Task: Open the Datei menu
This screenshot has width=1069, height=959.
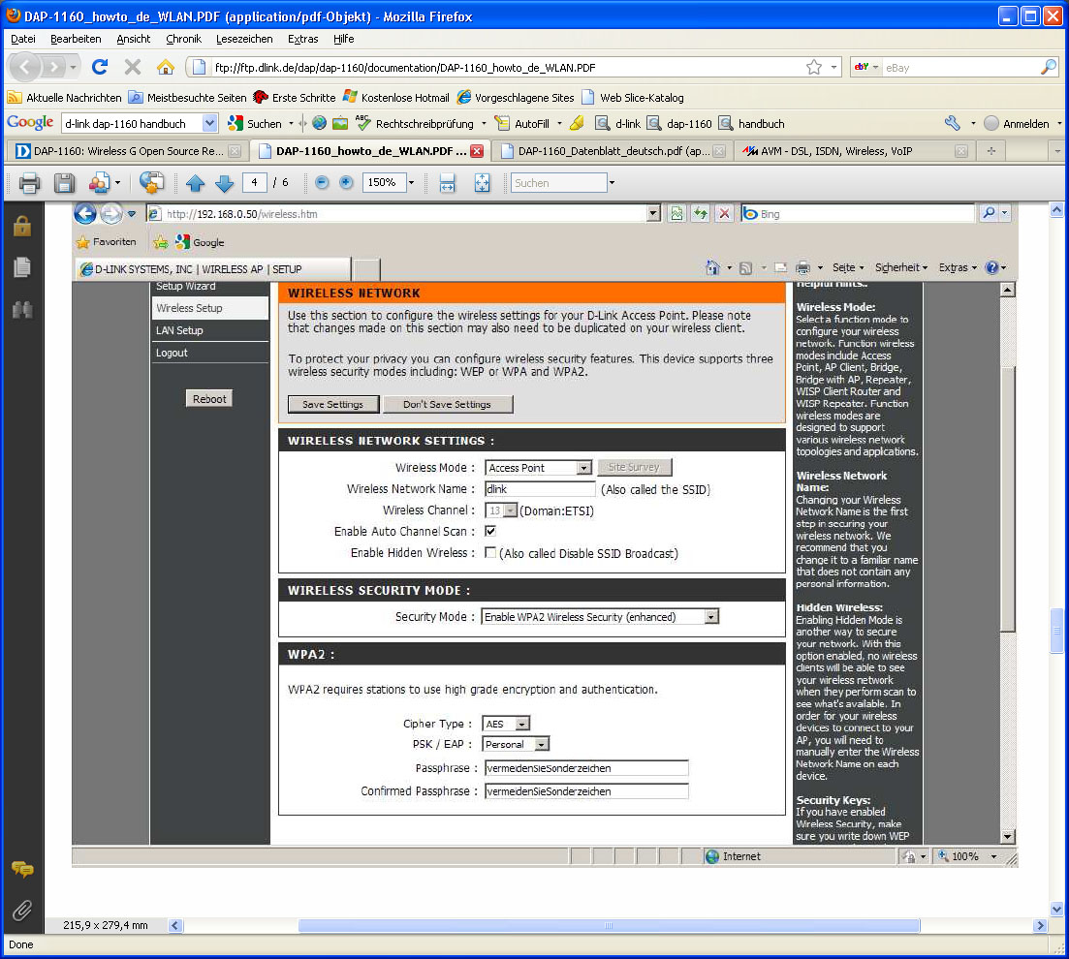Action: point(23,39)
